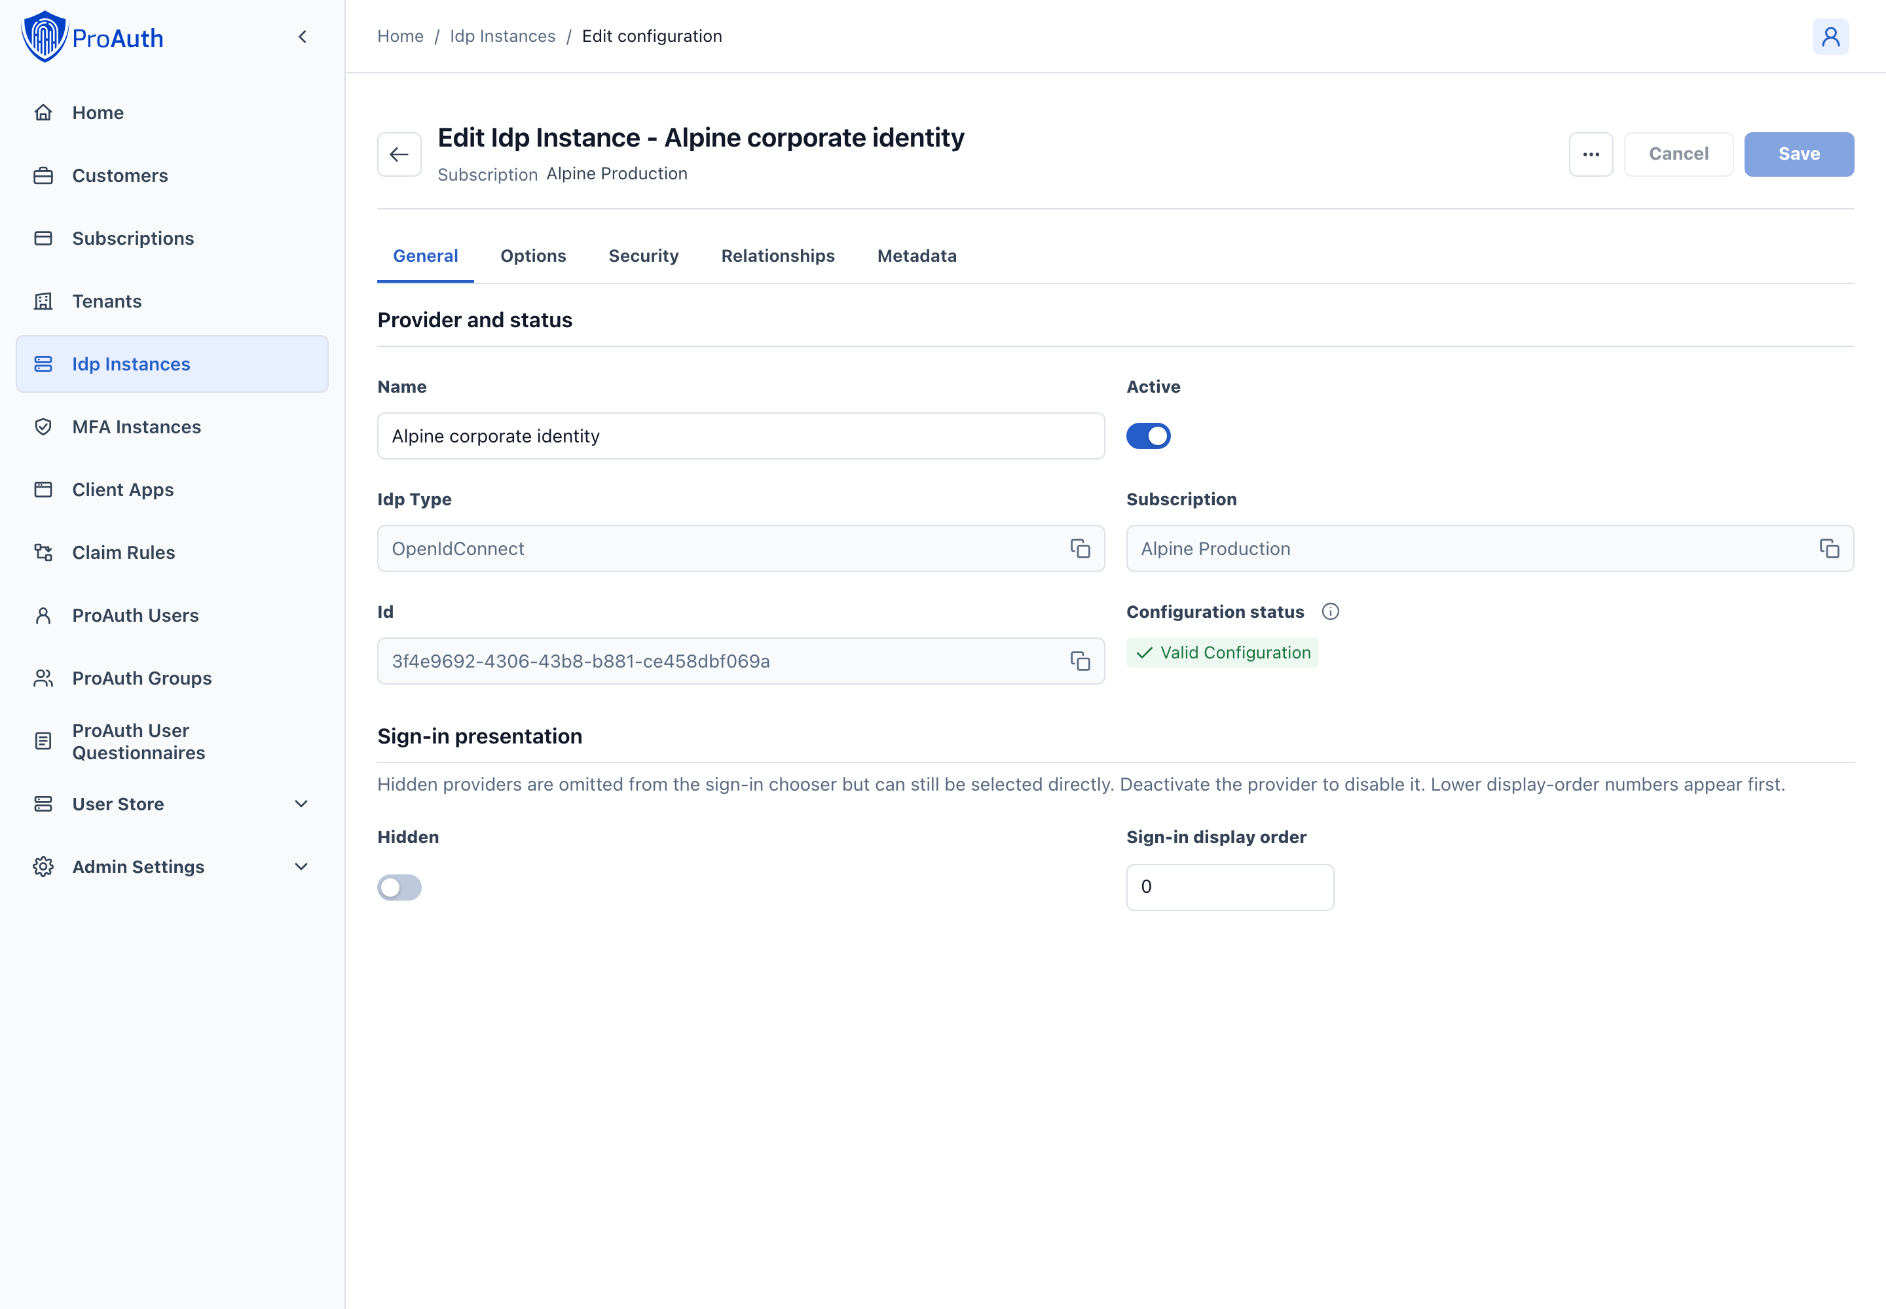The image size is (1886, 1309).
Task: Click the Save button
Action: coord(1799,154)
